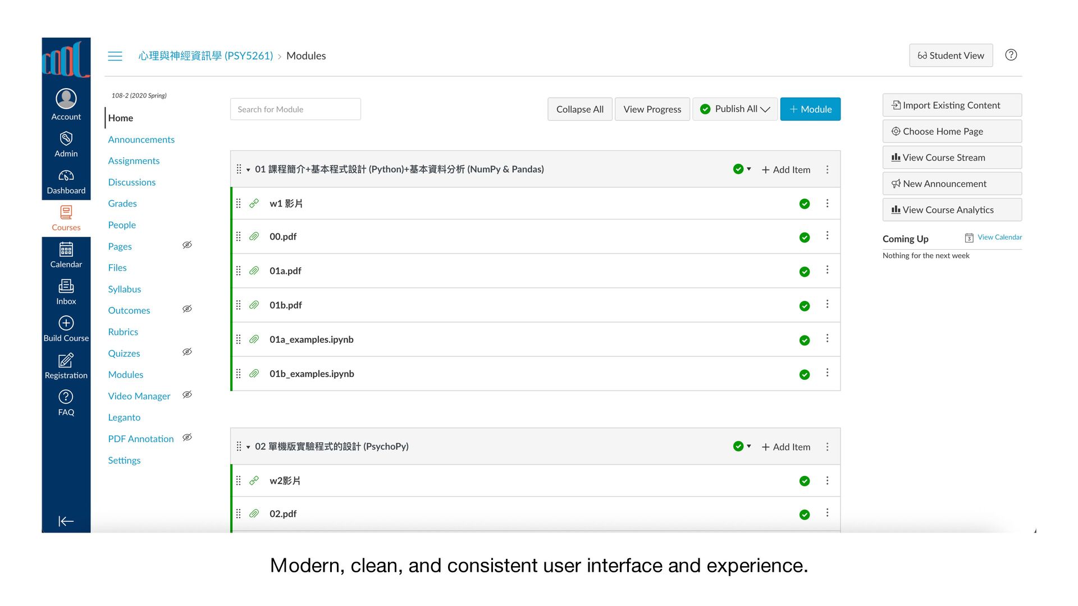Screen dimensions: 1078x606
Task: Collapse module 01 with the triangle arrow
Action: (x=248, y=169)
